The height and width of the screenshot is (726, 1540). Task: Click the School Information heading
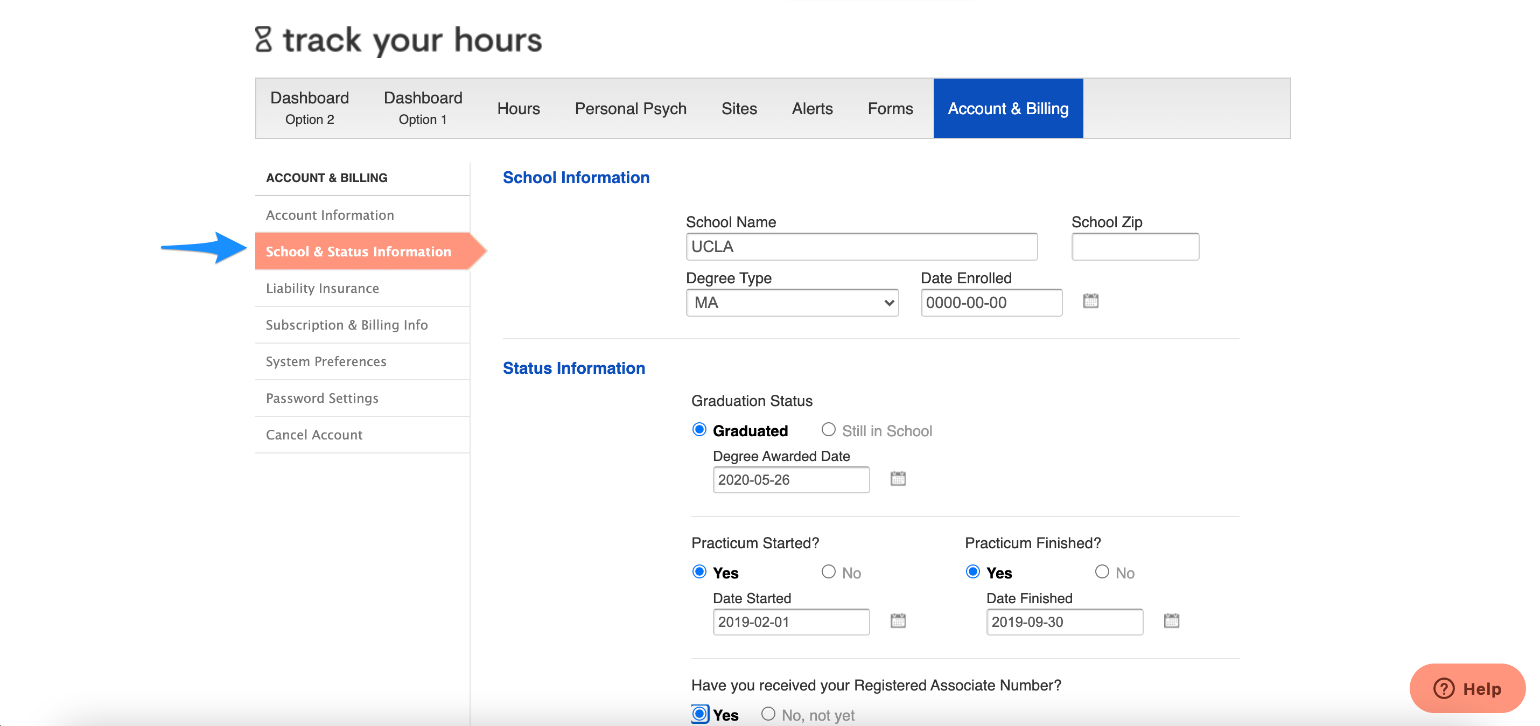(576, 178)
